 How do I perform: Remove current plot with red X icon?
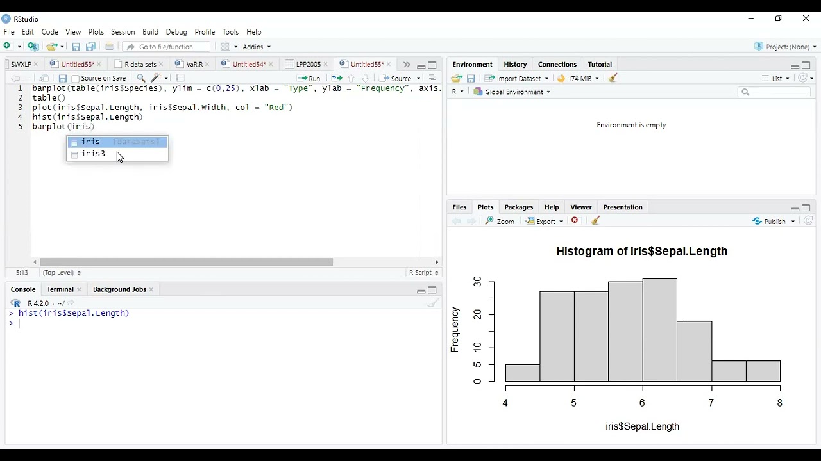[x=575, y=220]
